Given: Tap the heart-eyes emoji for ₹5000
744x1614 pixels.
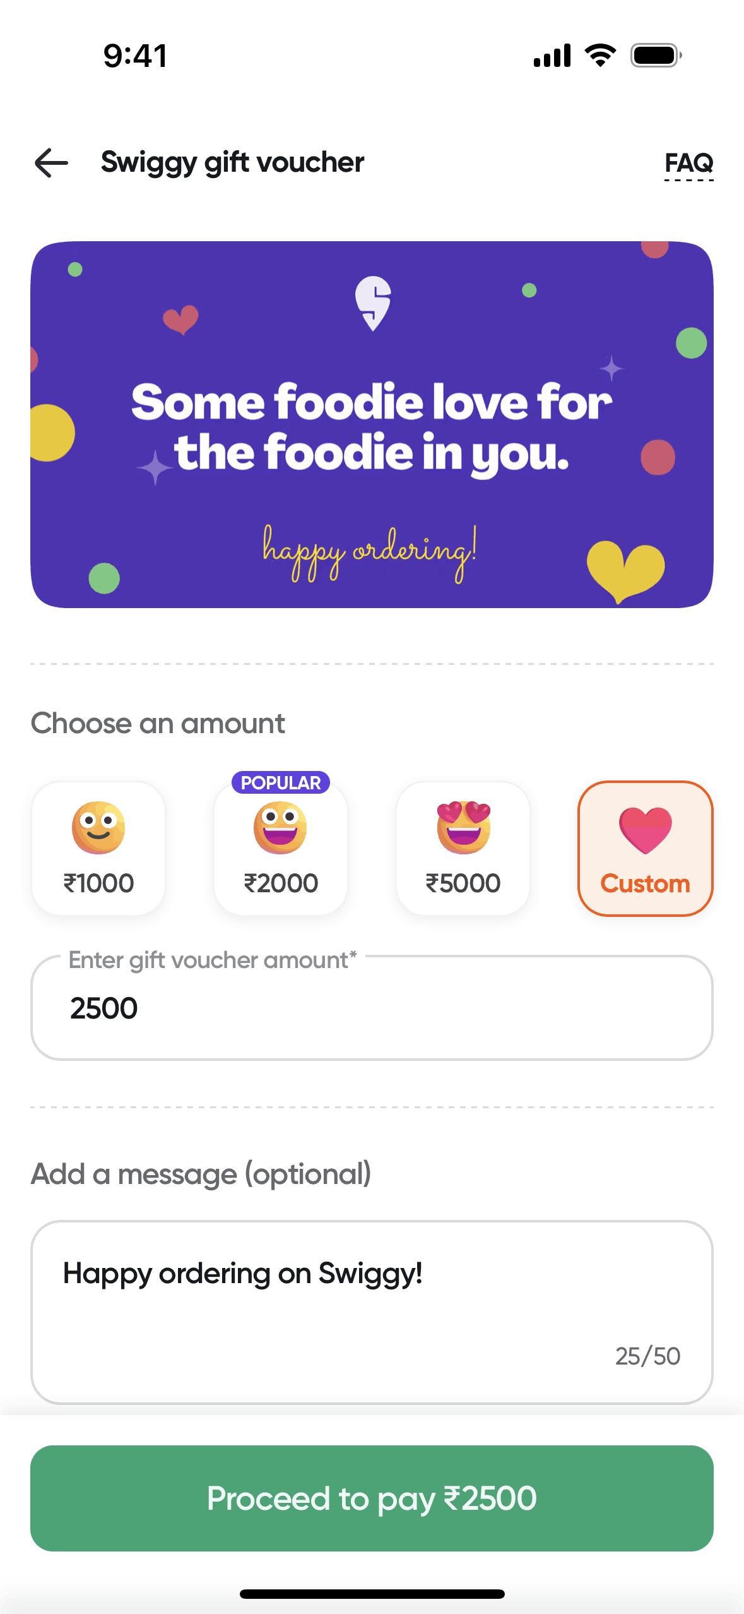Looking at the screenshot, I should click(x=463, y=827).
